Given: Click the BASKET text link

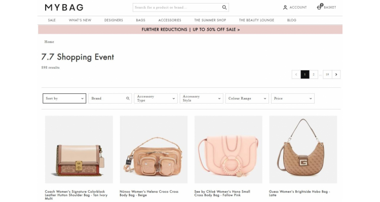Looking at the screenshot, I should point(330,8).
